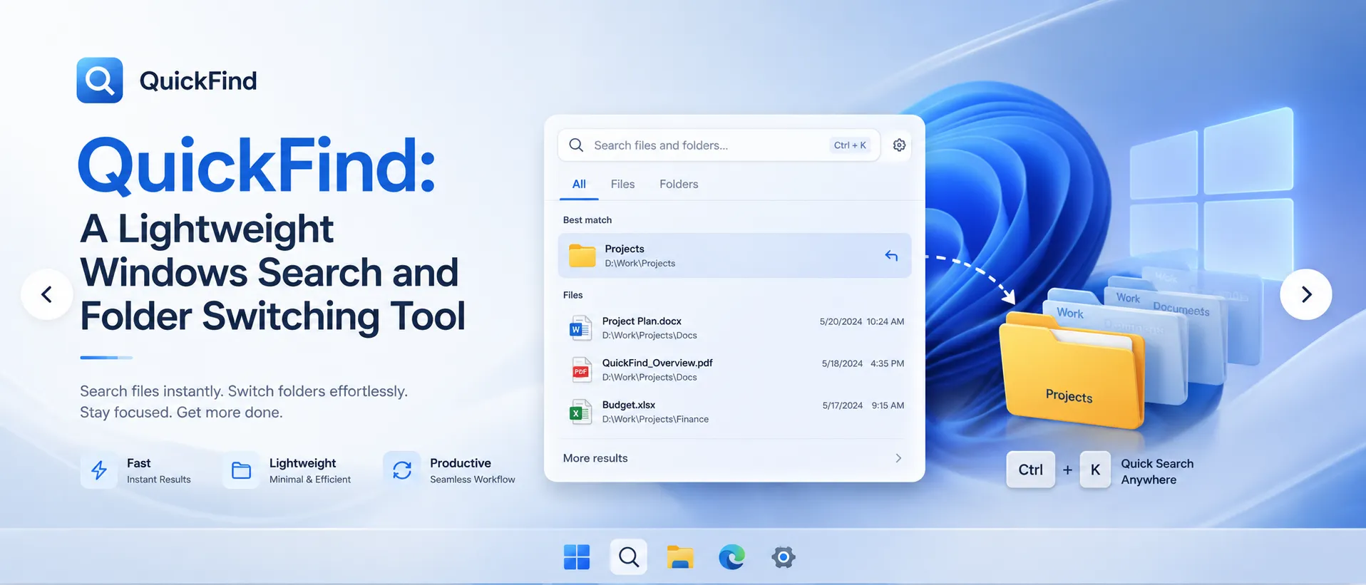Viewport: 1366px width, 585px height.
Task: Click the D:\Work\Projects path under Projects
Action: tap(640, 263)
